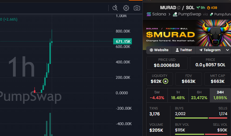Click the 671.15K price label
Image resolution: width=231 pixels, height=136 pixels.
tap(122, 42)
